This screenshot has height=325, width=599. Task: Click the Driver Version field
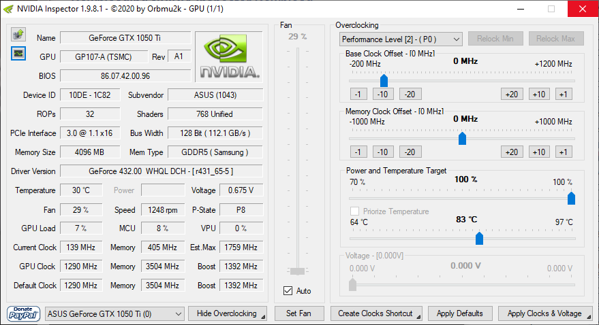coord(162,171)
